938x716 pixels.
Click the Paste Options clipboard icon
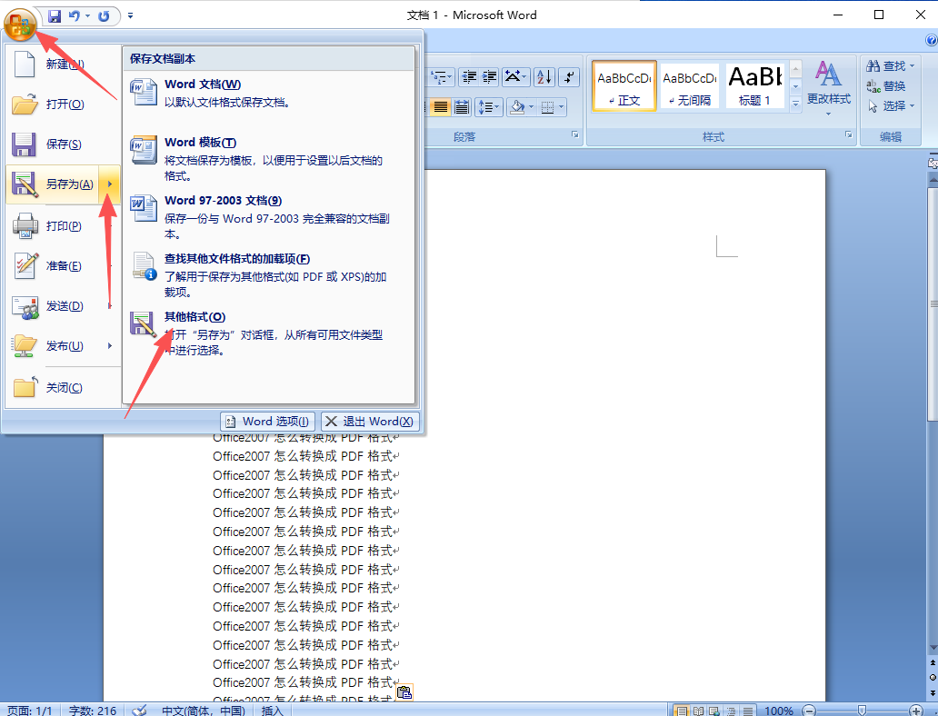pyautogui.click(x=404, y=692)
